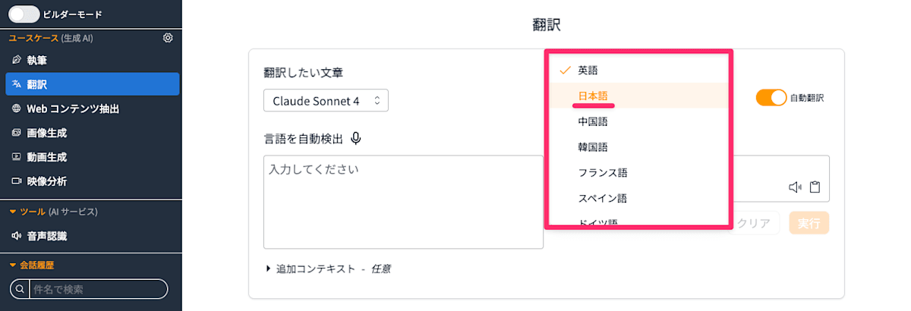The width and height of the screenshot is (911, 311).
Task: Click the search magnifier icon in history
Action: click(x=20, y=289)
